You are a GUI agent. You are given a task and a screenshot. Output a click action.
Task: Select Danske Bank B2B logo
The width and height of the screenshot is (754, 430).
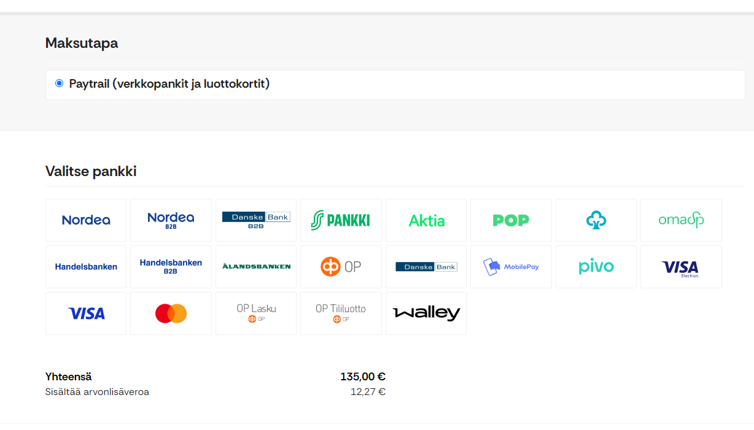[256, 220]
